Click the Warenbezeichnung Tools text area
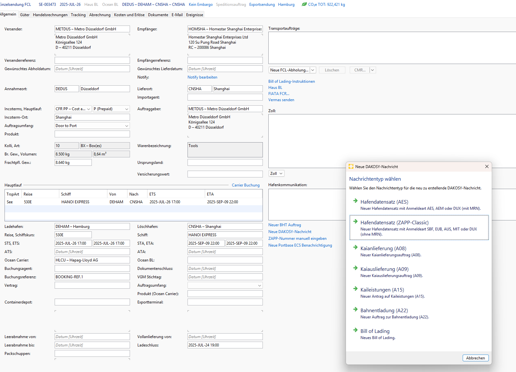 click(225, 150)
